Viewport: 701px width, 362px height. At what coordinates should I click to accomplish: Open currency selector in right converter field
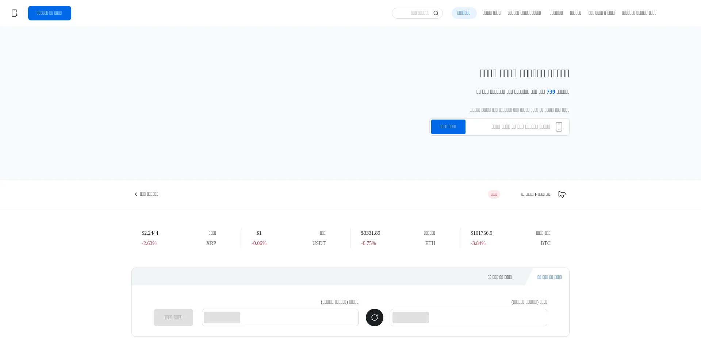coord(411,318)
